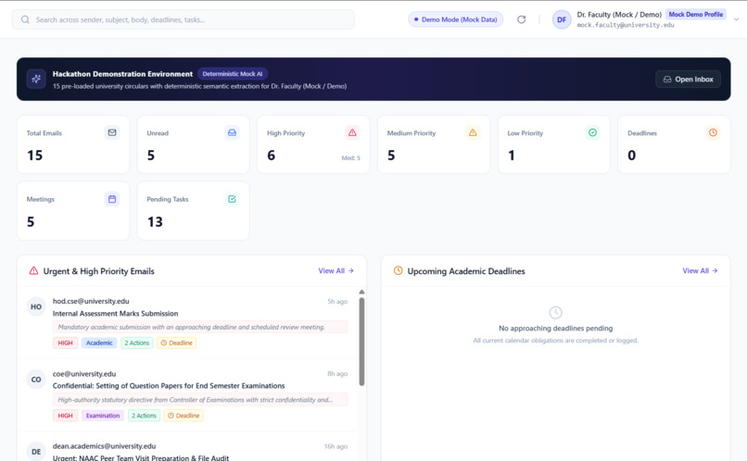The width and height of the screenshot is (747, 461).
Task: Click coe@university.edu sender address
Action: click(x=84, y=374)
